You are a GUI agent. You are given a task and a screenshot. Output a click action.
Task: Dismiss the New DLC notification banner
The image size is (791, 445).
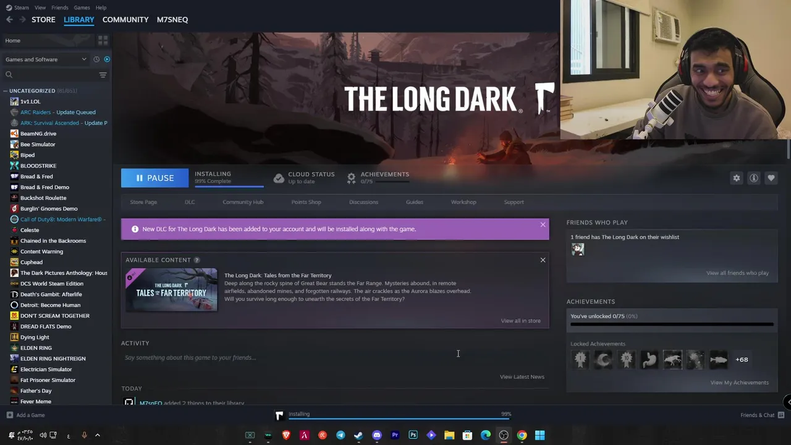coord(543,224)
